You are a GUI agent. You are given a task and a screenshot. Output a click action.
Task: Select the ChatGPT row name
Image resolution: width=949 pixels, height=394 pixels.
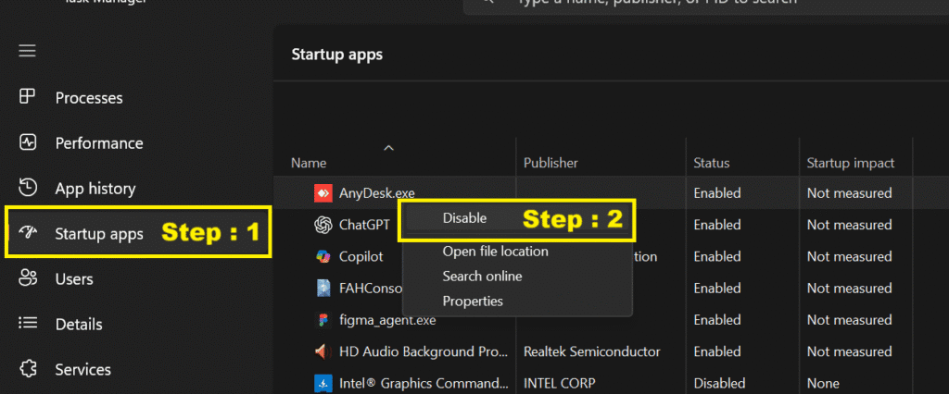pyautogui.click(x=363, y=225)
